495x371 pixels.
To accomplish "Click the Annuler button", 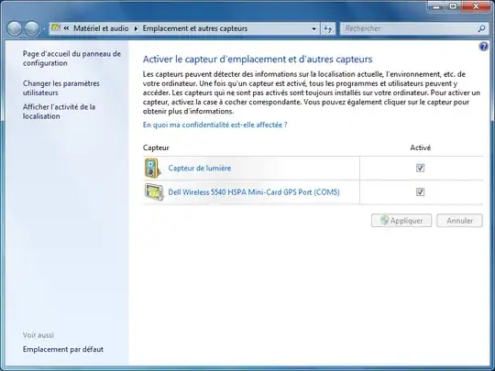I will click(x=459, y=221).
